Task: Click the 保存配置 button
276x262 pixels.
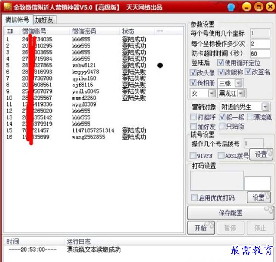Action: (230, 213)
